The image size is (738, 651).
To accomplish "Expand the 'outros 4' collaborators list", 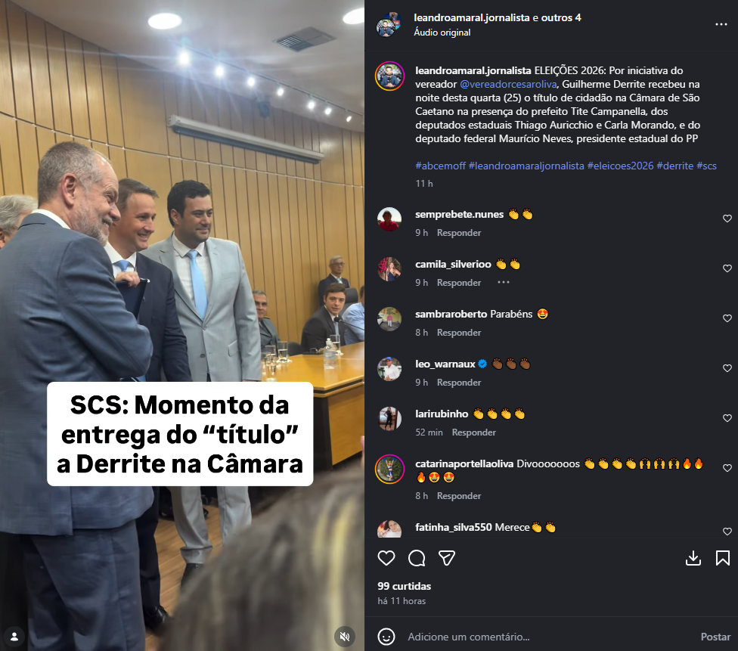I will click(x=561, y=18).
